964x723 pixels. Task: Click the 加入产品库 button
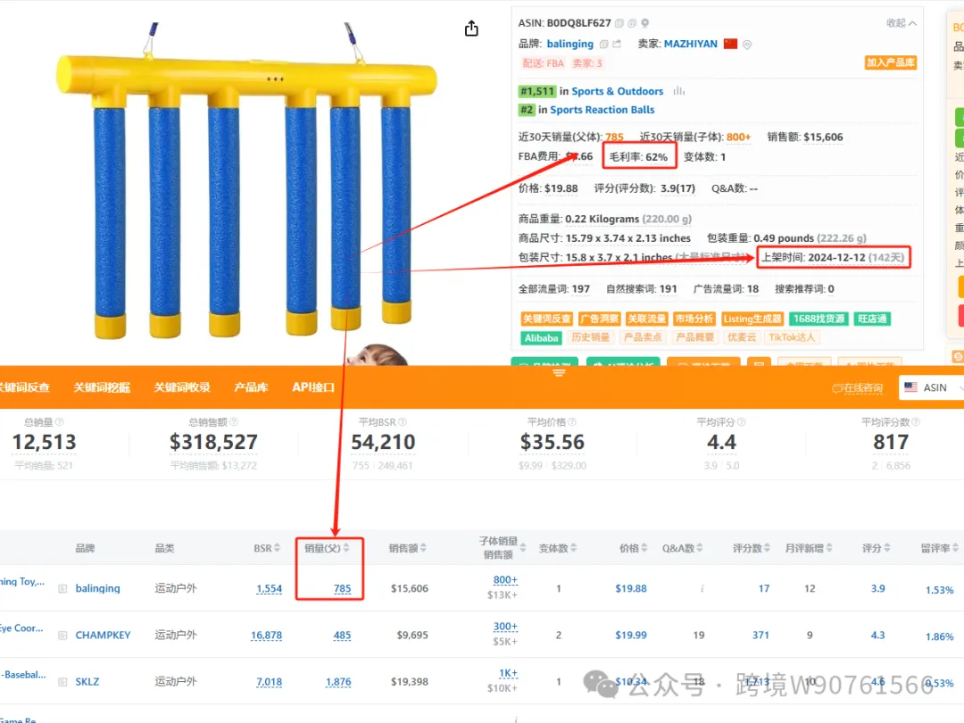pyautogui.click(x=891, y=62)
